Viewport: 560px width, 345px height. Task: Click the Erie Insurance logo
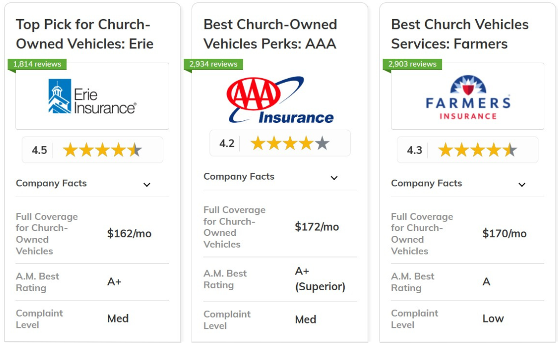(x=92, y=96)
